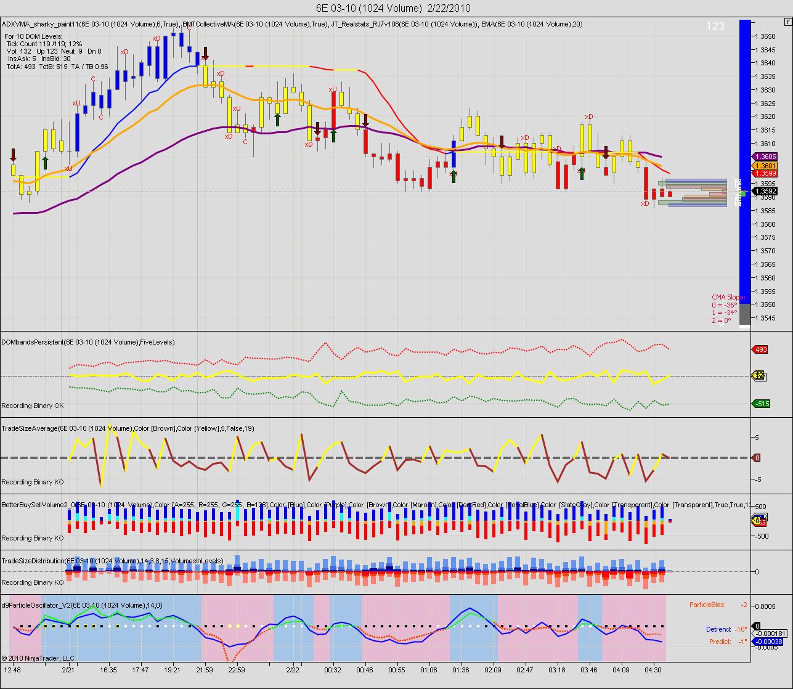Image resolution: width=793 pixels, height=689 pixels.
Task: Click the 16:35 time axis label
Action: tap(108, 670)
